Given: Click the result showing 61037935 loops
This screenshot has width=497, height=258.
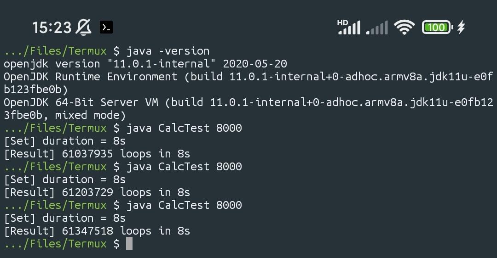Looking at the screenshot, I should [x=97, y=154].
